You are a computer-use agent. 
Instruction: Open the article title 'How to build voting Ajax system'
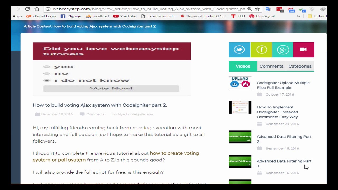[100, 105]
